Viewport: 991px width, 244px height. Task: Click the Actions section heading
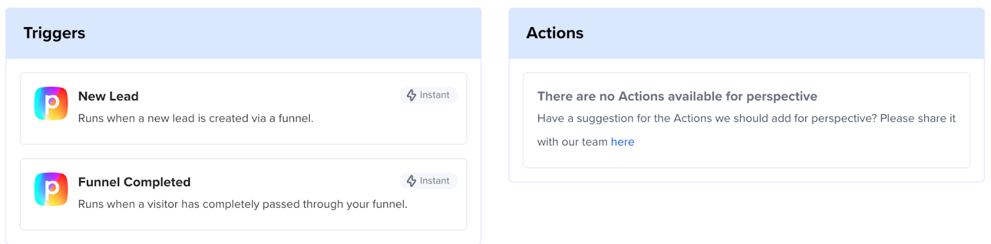point(555,33)
